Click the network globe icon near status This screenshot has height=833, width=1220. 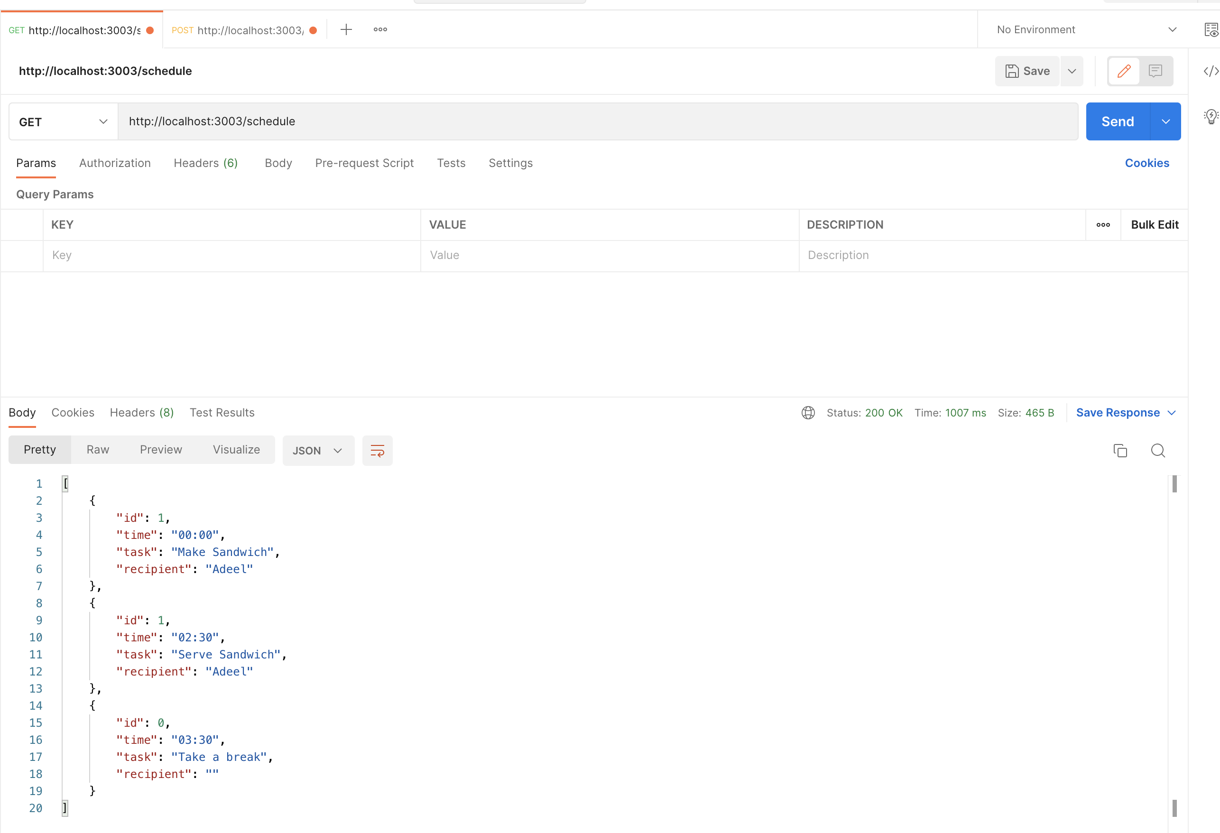click(808, 413)
